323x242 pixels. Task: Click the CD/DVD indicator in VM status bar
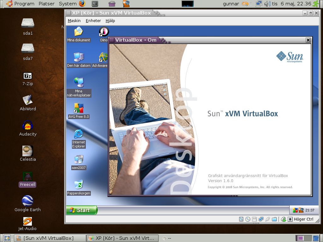(248, 219)
